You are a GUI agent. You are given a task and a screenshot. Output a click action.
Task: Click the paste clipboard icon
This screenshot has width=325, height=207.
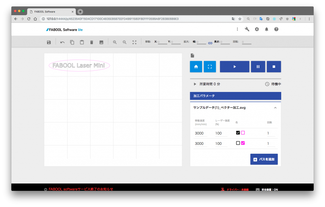82,42
